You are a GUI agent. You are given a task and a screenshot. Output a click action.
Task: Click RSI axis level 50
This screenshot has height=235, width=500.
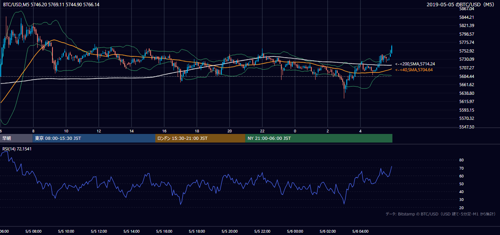pos(461,184)
